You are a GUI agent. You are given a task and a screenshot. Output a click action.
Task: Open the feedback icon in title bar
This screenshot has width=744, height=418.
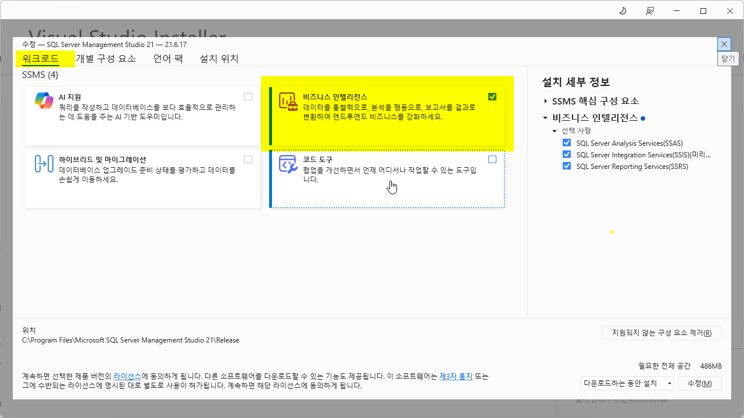pos(650,11)
